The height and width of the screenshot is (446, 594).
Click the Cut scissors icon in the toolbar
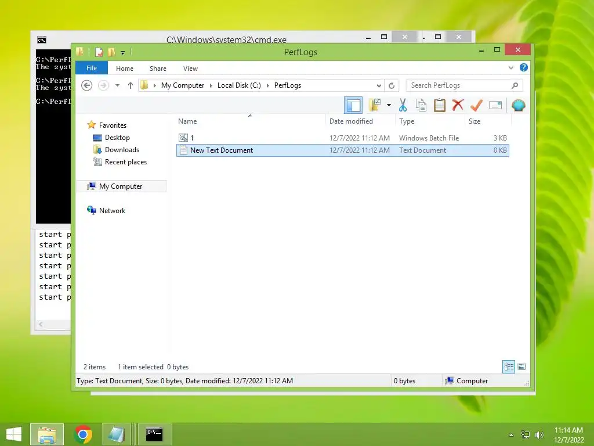(x=403, y=105)
